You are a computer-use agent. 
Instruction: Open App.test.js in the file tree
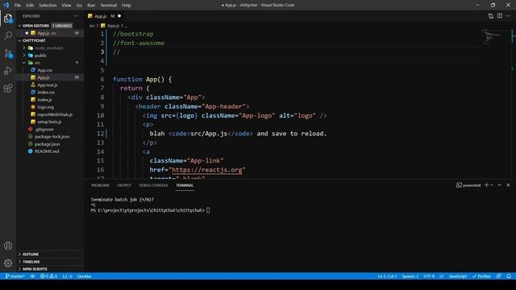pos(48,85)
